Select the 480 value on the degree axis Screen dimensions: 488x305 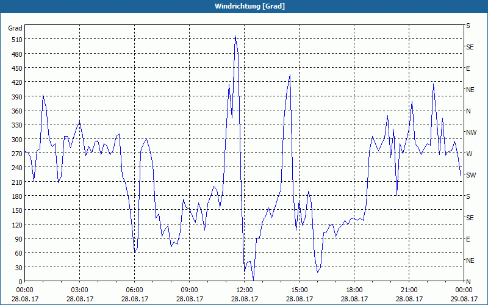16,54
